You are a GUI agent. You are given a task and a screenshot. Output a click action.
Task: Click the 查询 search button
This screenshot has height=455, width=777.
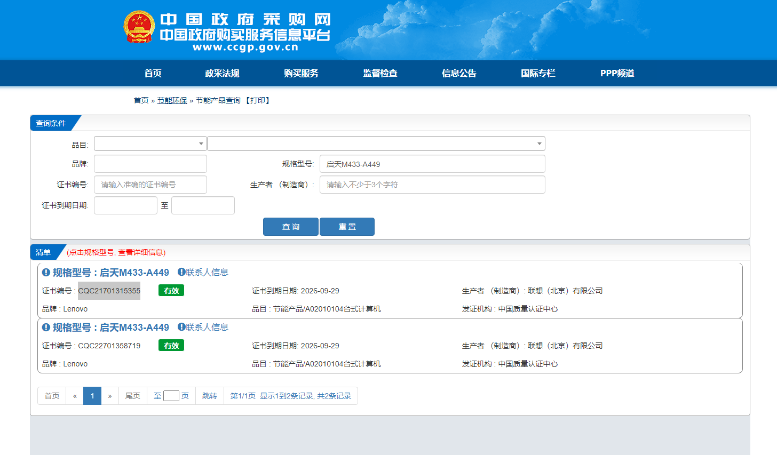tap(291, 227)
